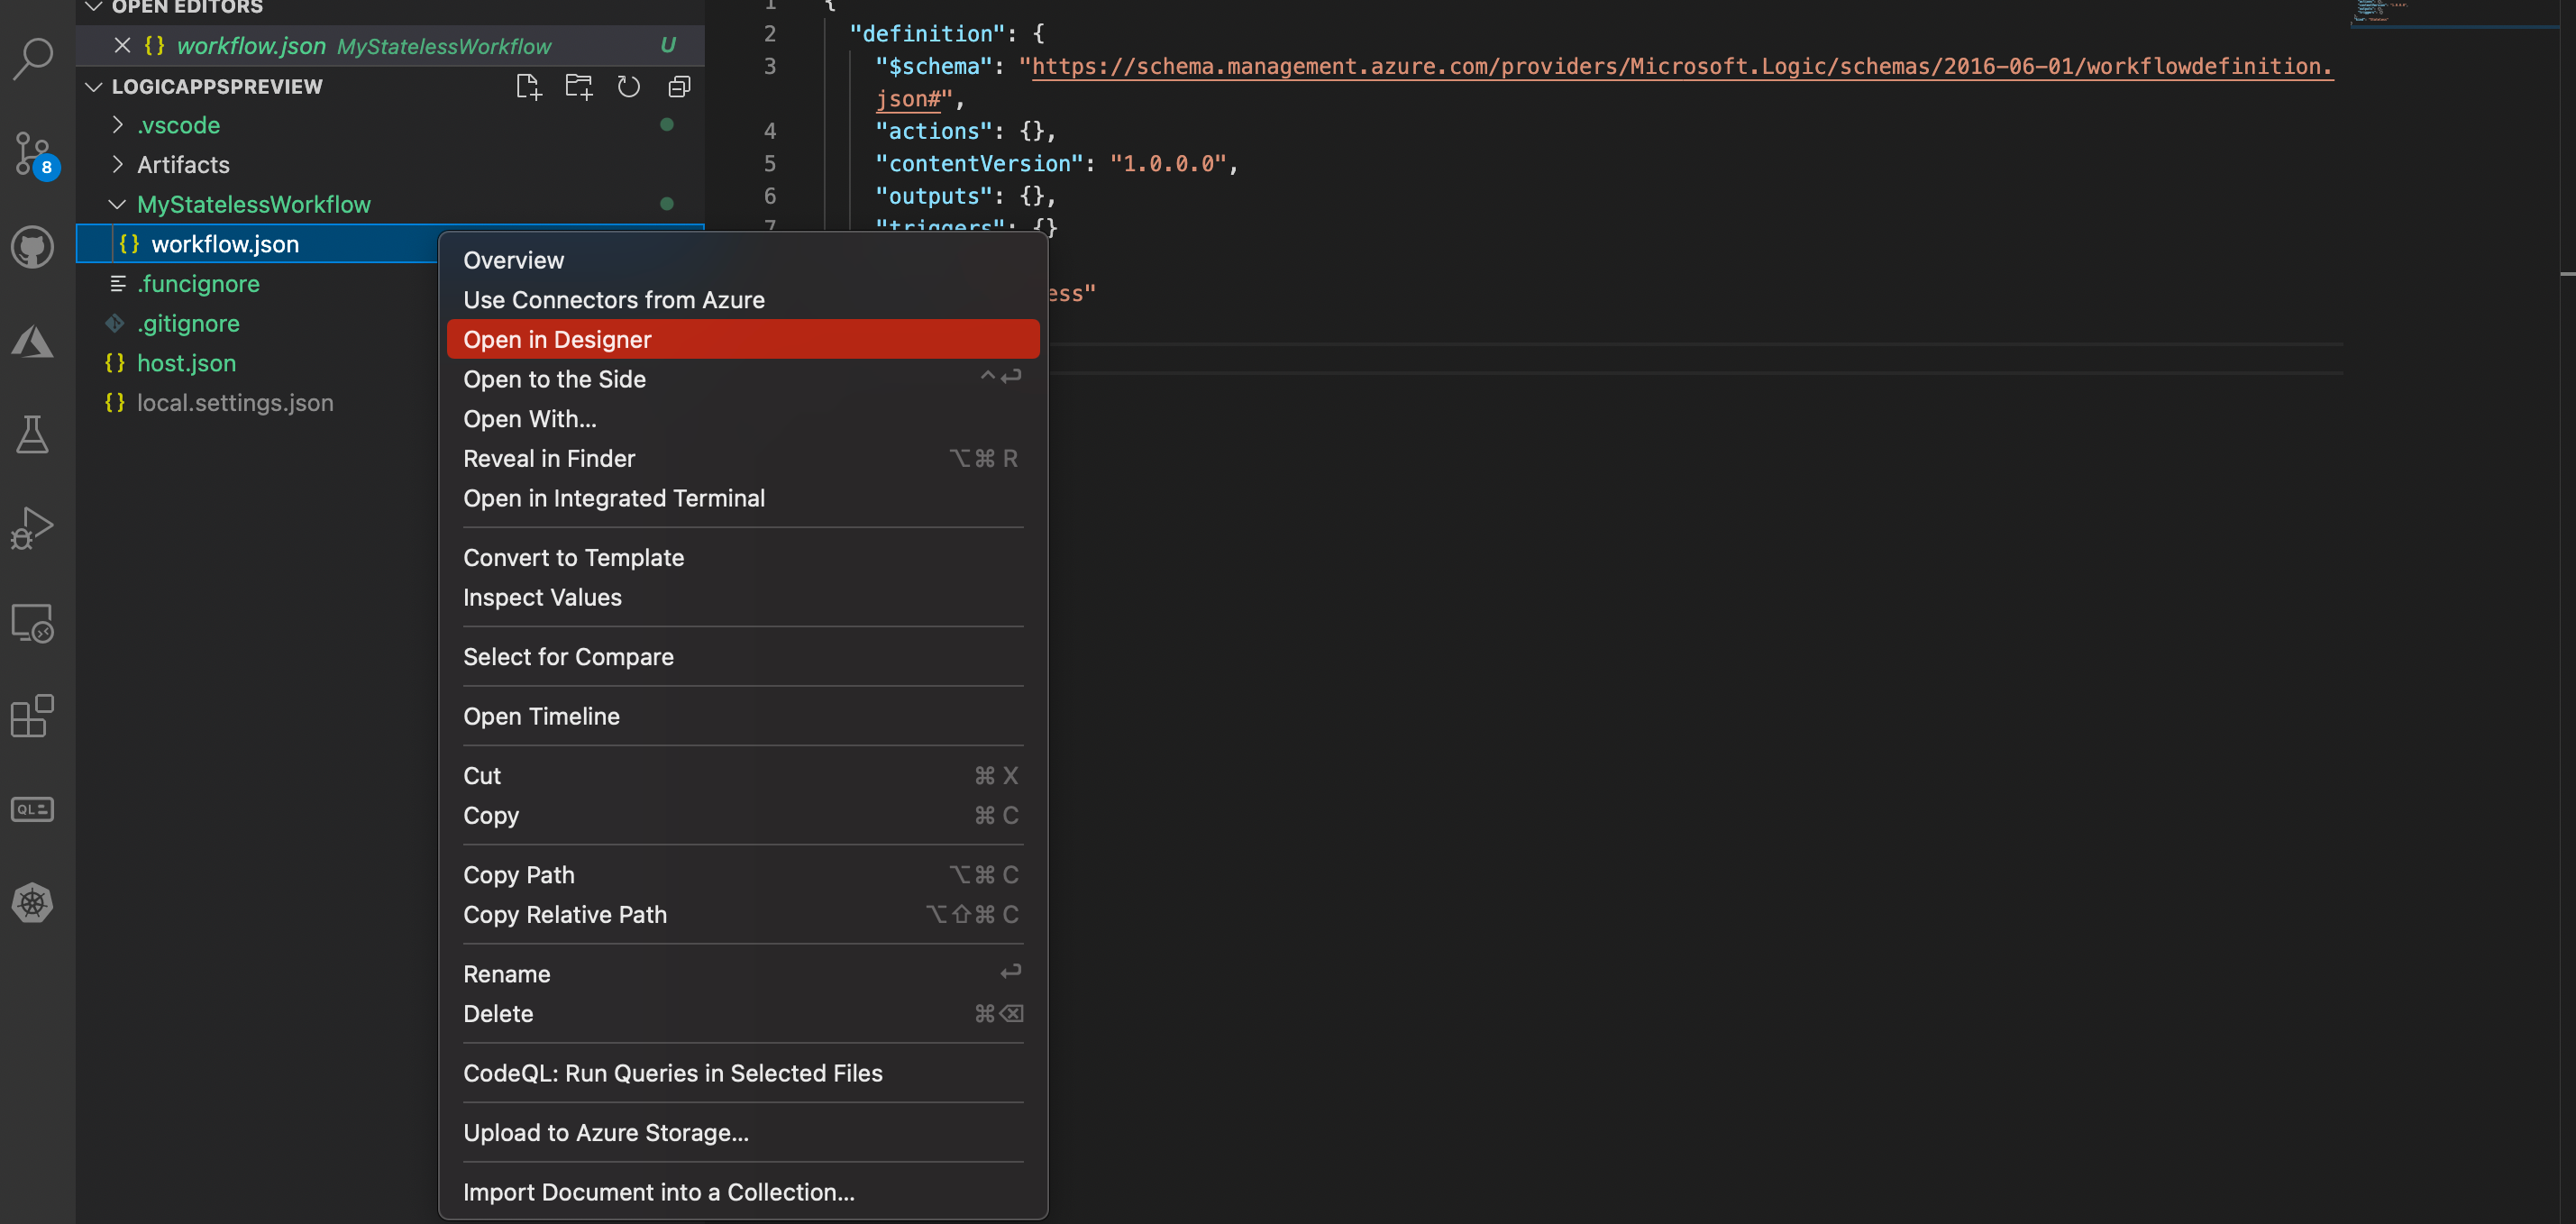Open the Kubernetes panel
This screenshot has height=1224, width=2576.
[x=33, y=903]
